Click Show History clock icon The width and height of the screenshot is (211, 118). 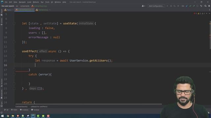point(197,6)
